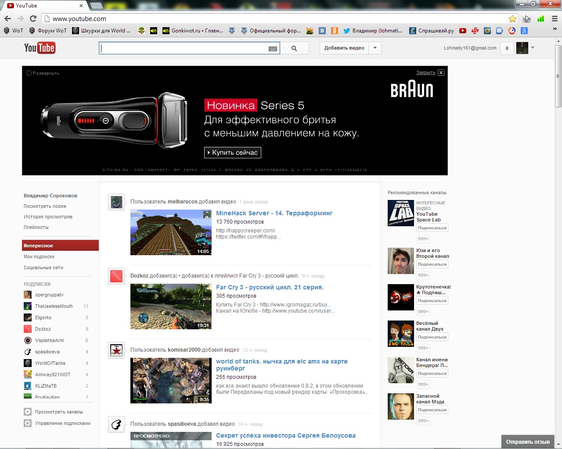
Task: Open the YouTube bookmark icon in the bookmarks bar
Action: pyautogui.click(x=463, y=31)
